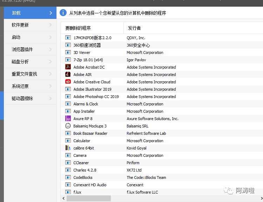Open the 驱动器擦除 section
This screenshot has height=202, width=263.
[x=30, y=98]
